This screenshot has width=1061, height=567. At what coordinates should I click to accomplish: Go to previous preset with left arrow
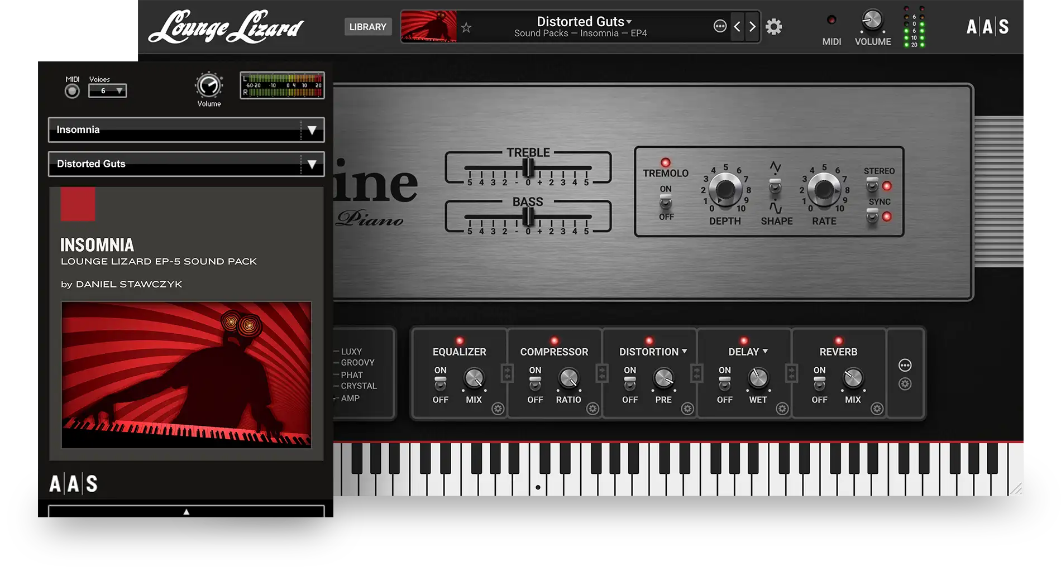[x=737, y=27]
